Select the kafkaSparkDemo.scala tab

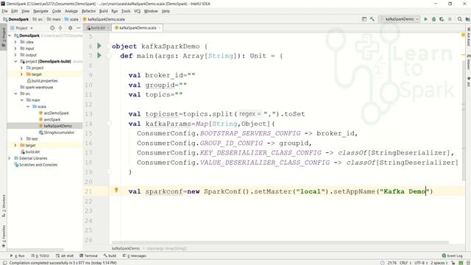tap(137, 28)
